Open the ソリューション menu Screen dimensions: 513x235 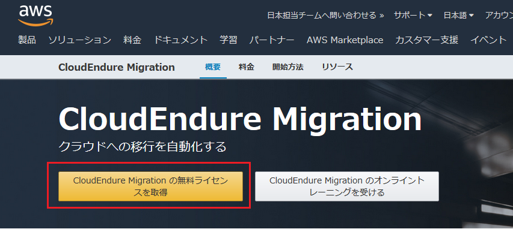click(x=80, y=40)
